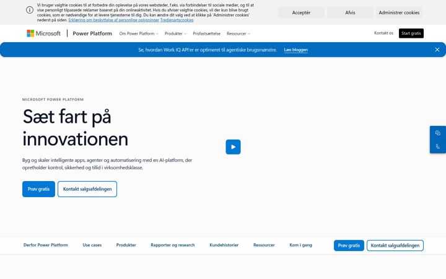Click the hero Prøv gratis button
This screenshot has height=279, width=446.
(x=38, y=189)
